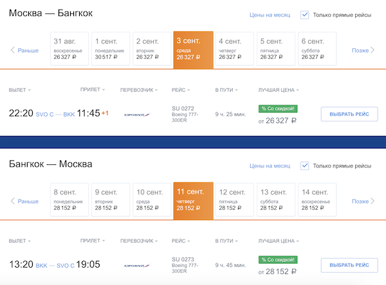The width and height of the screenshot is (386, 285).
Task: Go to later dates for Moscow–Bangkok
Action: point(363,50)
